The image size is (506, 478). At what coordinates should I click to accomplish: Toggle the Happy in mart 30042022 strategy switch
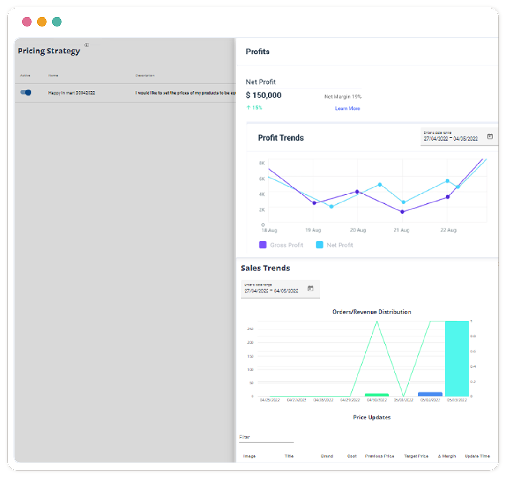[26, 93]
